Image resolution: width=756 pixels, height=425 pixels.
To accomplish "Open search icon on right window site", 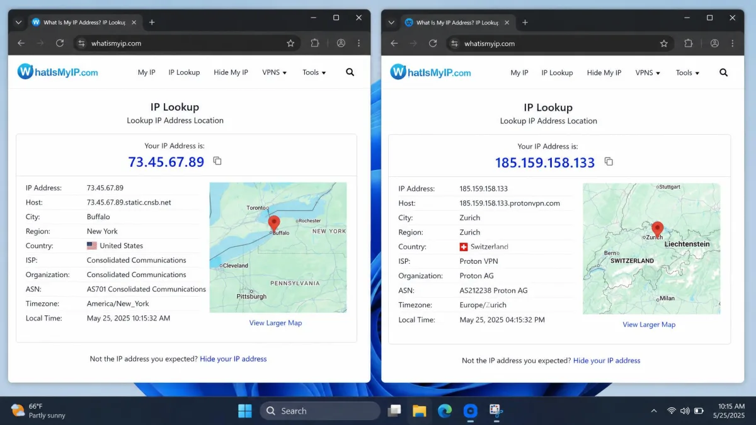I will pyautogui.click(x=723, y=72).
